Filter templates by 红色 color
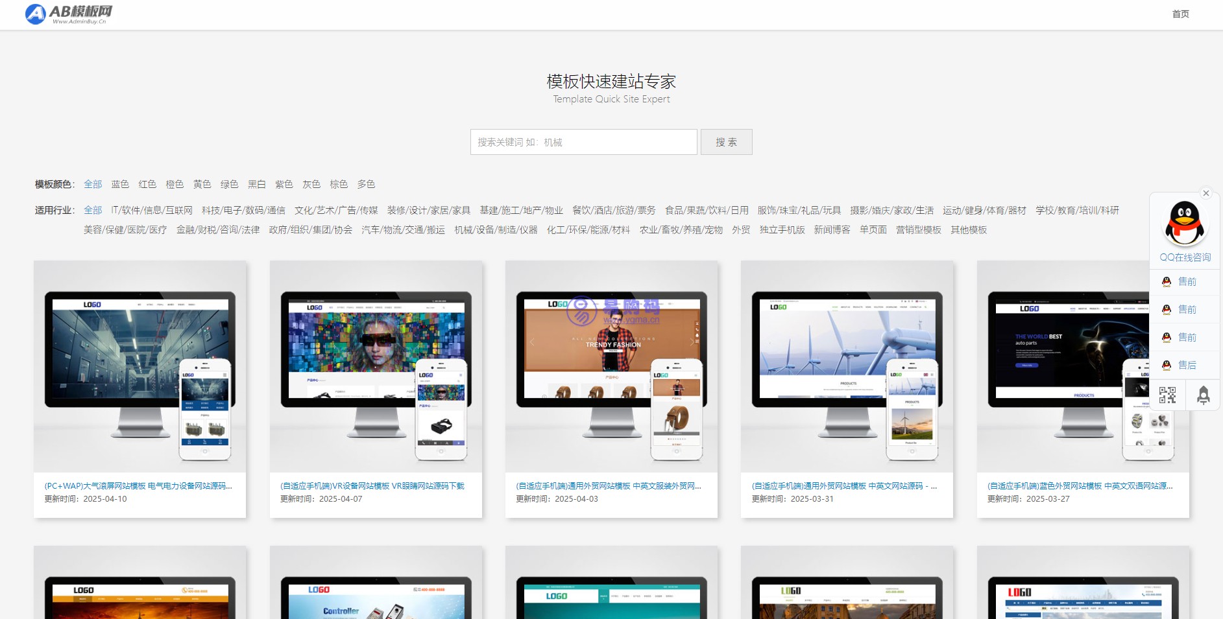Viewport: 1223px width, 619px height. click(147, 185)
